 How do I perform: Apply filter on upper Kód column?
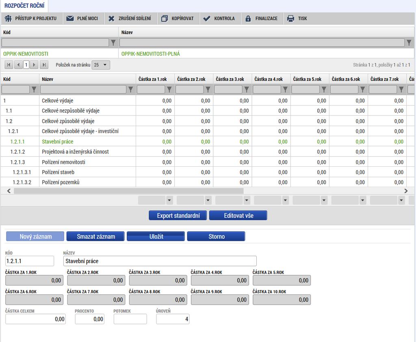coord(113,42)
